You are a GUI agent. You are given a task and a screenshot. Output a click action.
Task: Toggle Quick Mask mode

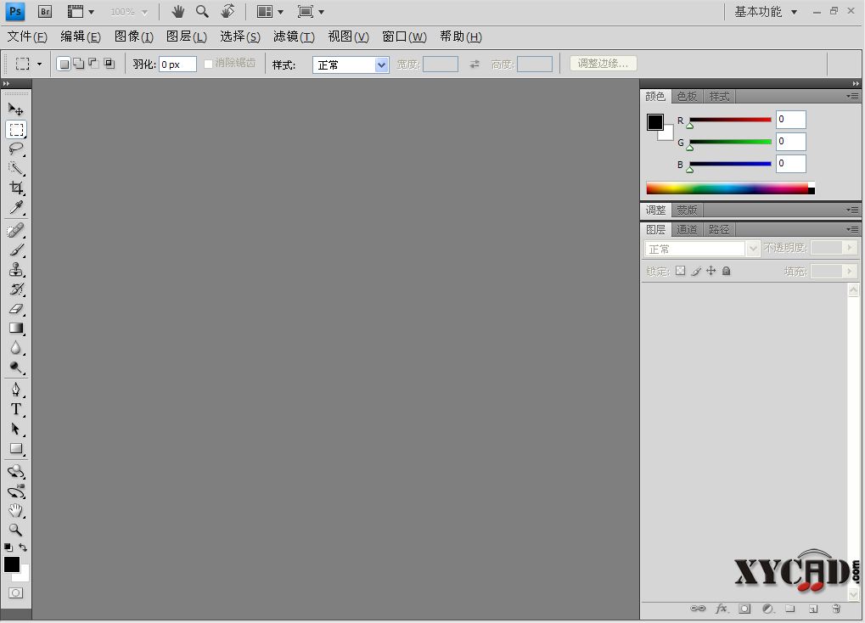coord(16,593)
